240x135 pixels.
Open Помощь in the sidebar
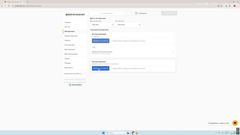pyautogui.click(x=67, y=63)
